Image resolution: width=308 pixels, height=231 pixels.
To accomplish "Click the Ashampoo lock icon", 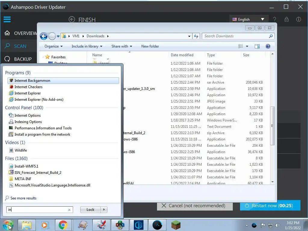I will (287, 19).
